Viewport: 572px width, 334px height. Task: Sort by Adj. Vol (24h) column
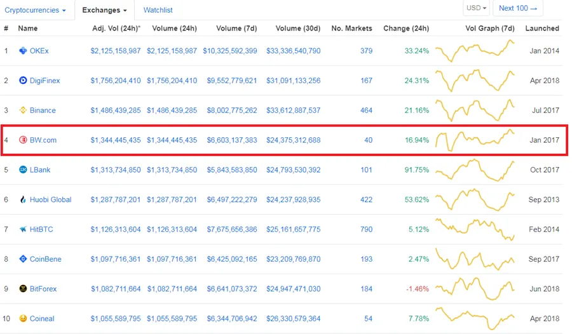[x=116, y=28]
